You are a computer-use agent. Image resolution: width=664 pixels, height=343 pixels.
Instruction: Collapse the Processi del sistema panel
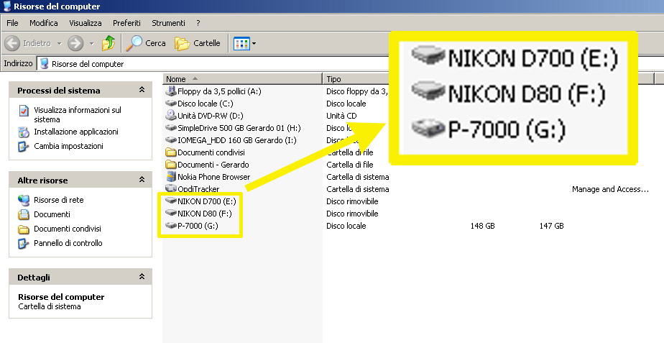pyautogui.click(x=142, y=90)
